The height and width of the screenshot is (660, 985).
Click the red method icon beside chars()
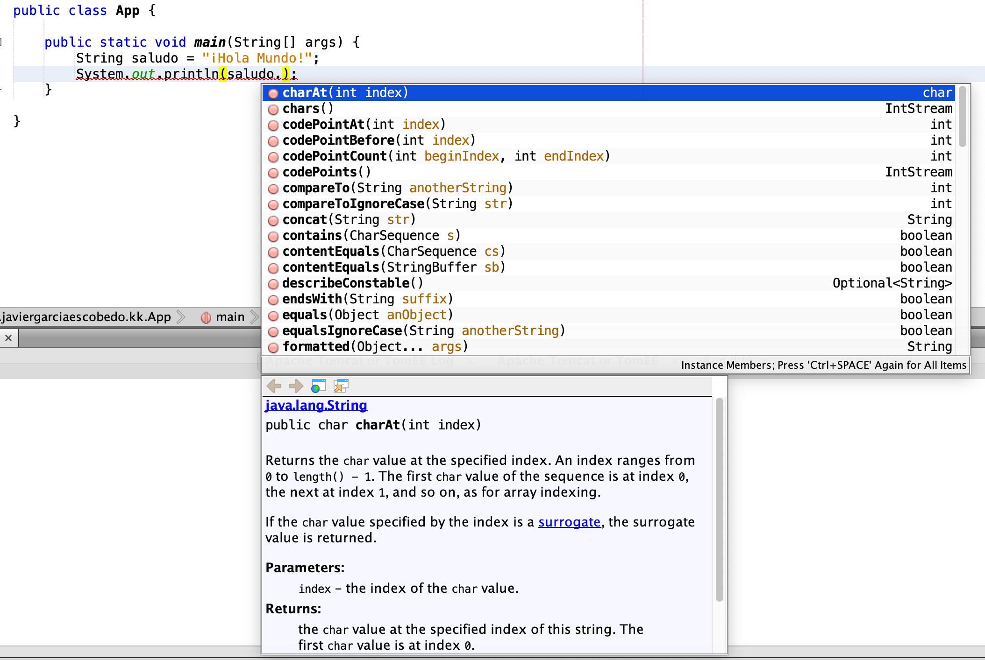coord(273,109)
